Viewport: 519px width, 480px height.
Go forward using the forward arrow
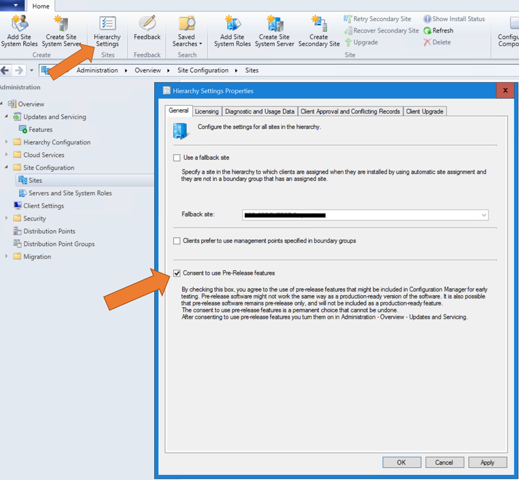tap(19, 70)
